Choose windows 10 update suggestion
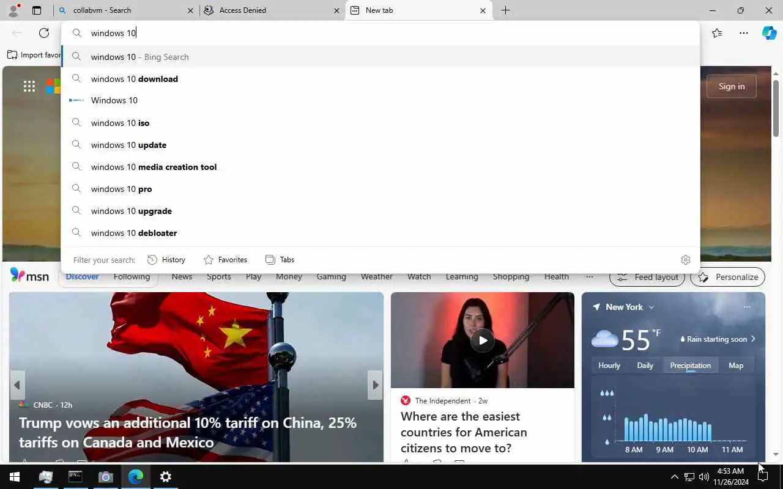Viewport: 783px width, 489px height. click(380, 145)
